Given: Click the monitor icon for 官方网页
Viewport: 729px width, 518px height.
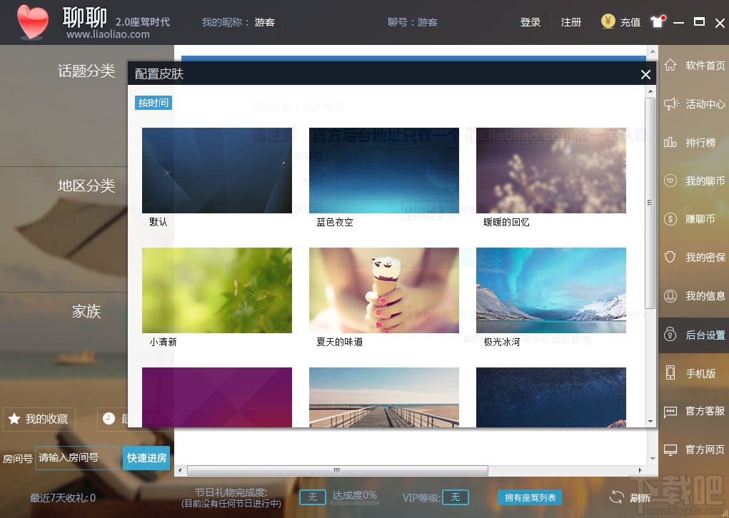Looking at the screenshot, I should click(670, 450).
